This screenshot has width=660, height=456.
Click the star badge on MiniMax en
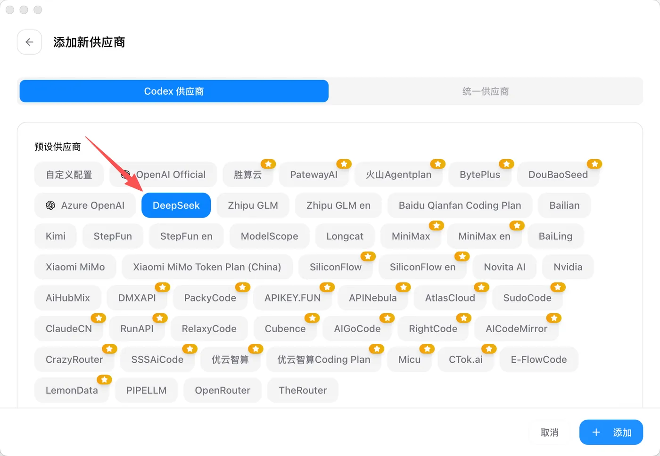(517, 226)
